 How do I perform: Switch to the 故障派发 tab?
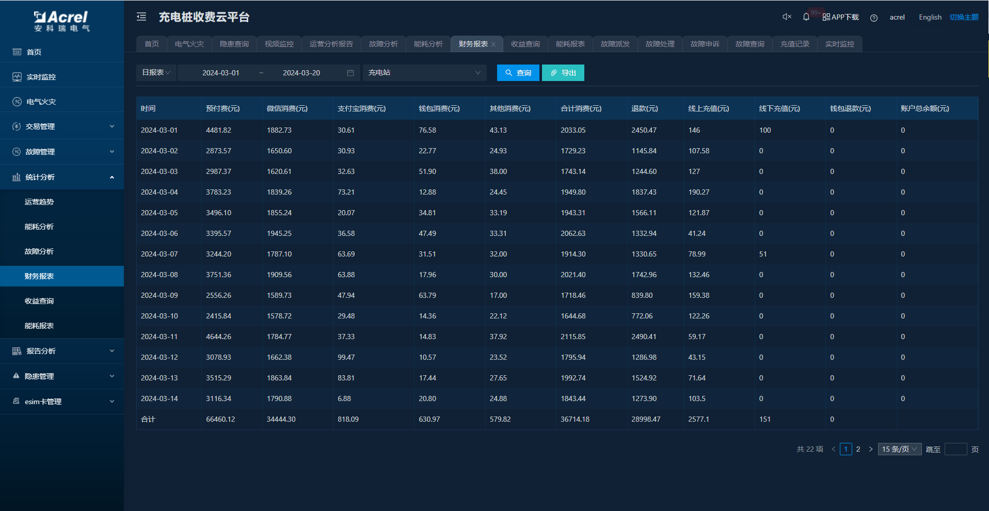615,44
